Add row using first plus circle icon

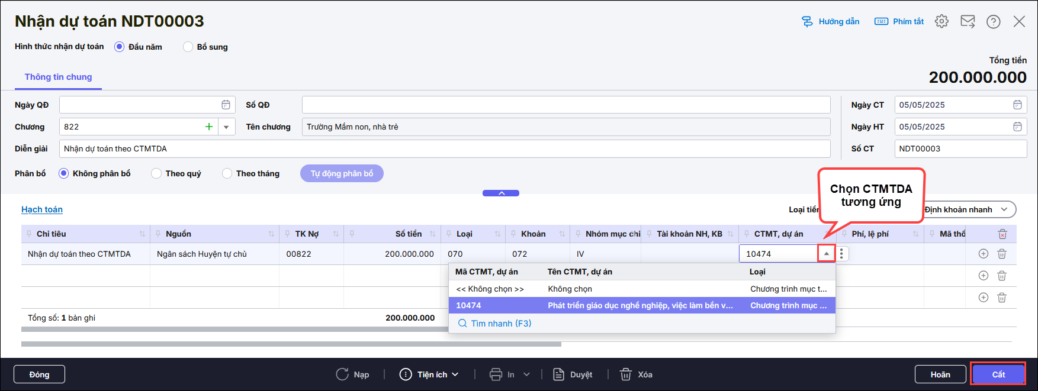tap(983, 254)
